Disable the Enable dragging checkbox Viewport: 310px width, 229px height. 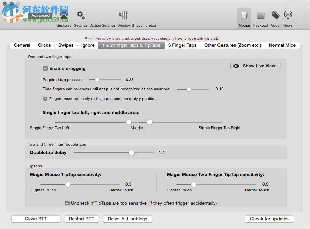tap(45, 68)
